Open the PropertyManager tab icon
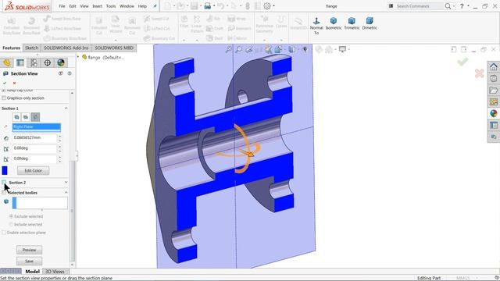The width and height of the screenshot is (500, 281). pos(20,62)
